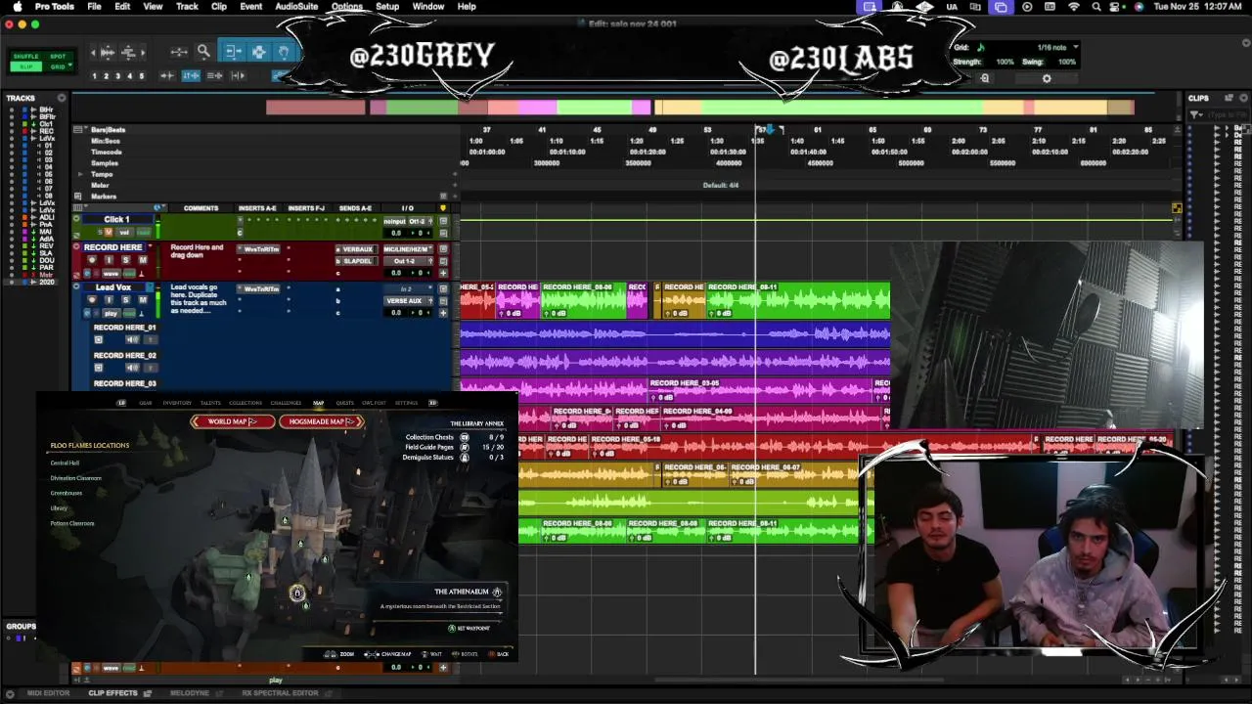1252x704 pixels.
Task: Expand the Tempo ruler
Action: [x=80, y=174]
